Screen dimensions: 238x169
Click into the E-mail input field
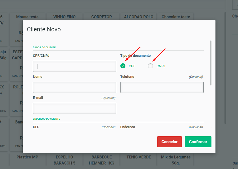click(x=75, y=108)
